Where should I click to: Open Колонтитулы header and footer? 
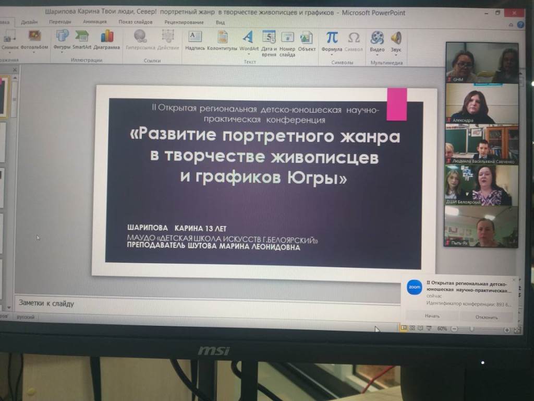(x=222, y=40)
